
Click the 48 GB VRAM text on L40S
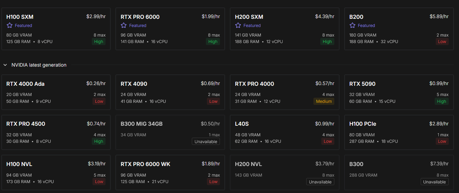tap(248, 135)
